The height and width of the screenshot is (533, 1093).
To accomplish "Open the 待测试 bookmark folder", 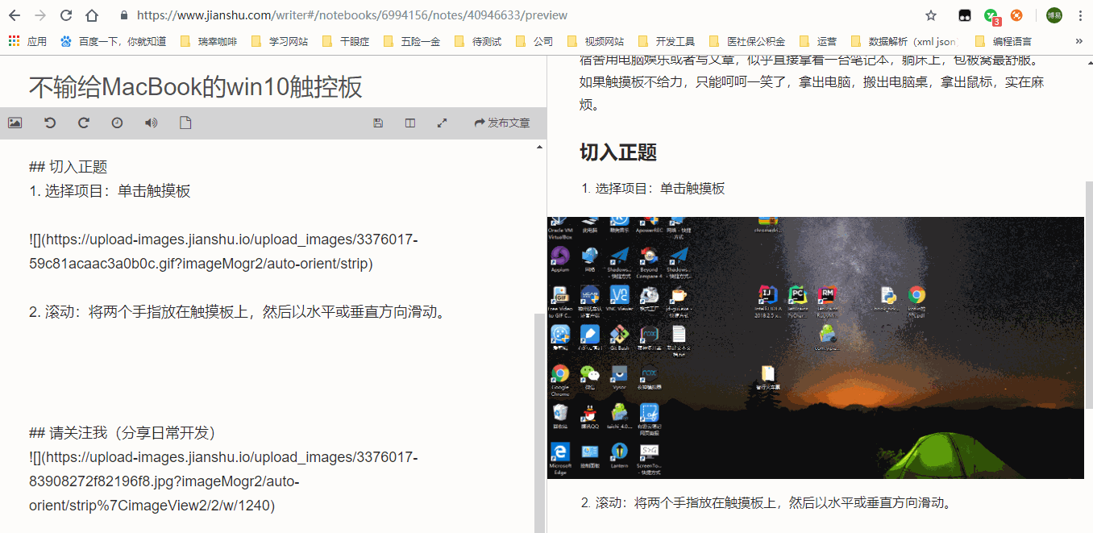I will point(478,41).
